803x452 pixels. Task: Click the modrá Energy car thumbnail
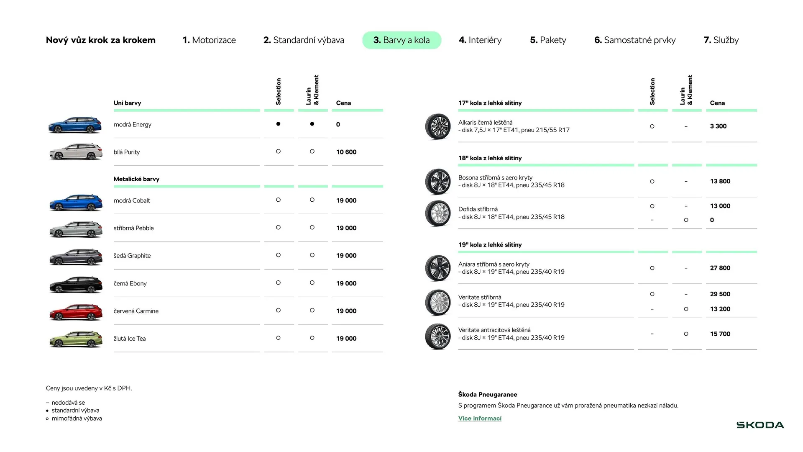75,125
